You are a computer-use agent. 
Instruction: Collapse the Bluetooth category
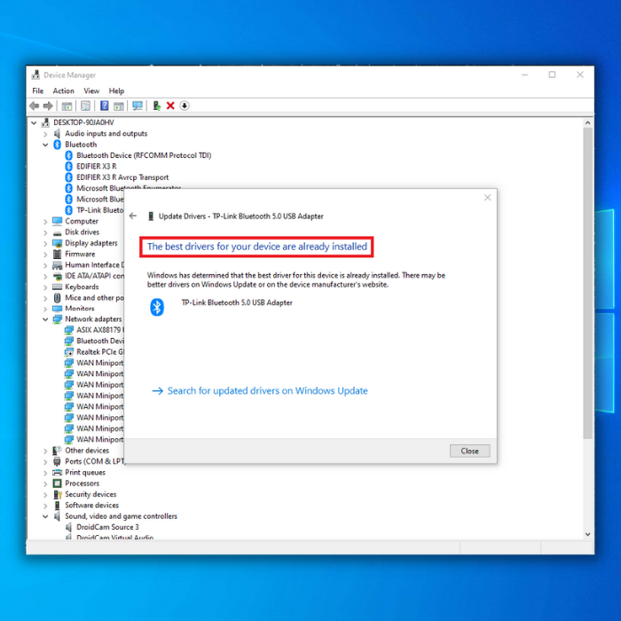coord(46,145)
